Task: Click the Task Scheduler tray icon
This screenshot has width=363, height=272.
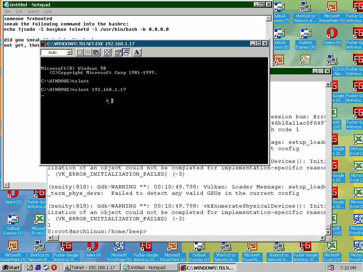Action: [x=331, y=268]
